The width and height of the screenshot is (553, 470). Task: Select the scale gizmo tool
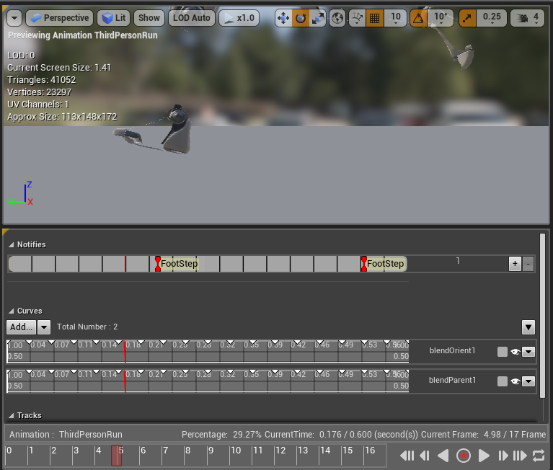(x=317, y=18)
